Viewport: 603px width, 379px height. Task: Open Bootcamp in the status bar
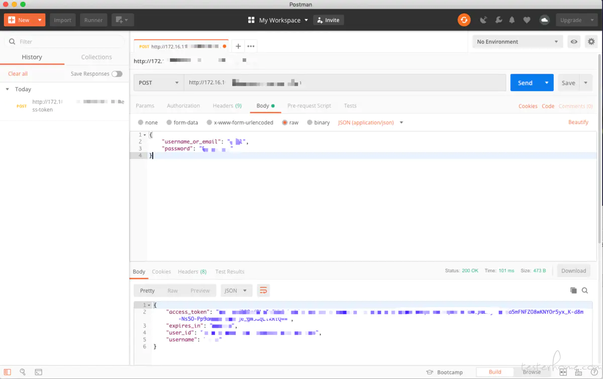click(444, 372)
